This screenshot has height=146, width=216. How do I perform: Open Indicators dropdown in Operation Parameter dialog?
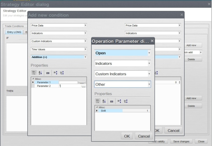click(149, 63)
